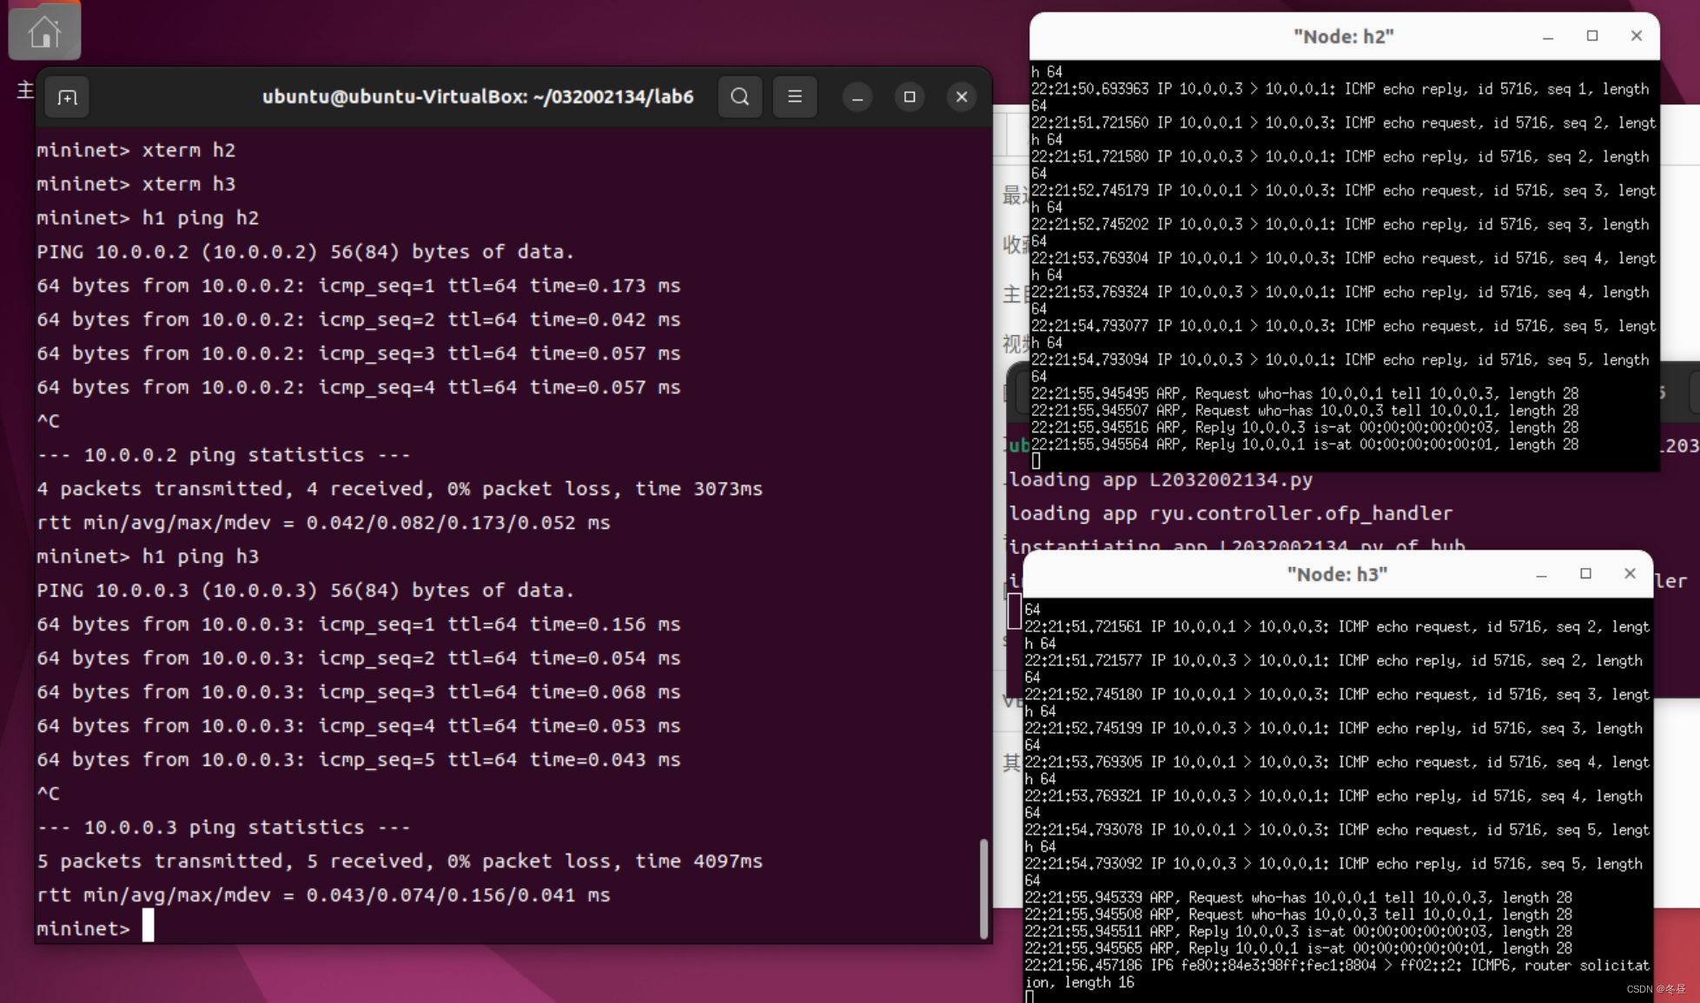Click "--- 10.0.0.2 ping statistics ---" line

223,455
